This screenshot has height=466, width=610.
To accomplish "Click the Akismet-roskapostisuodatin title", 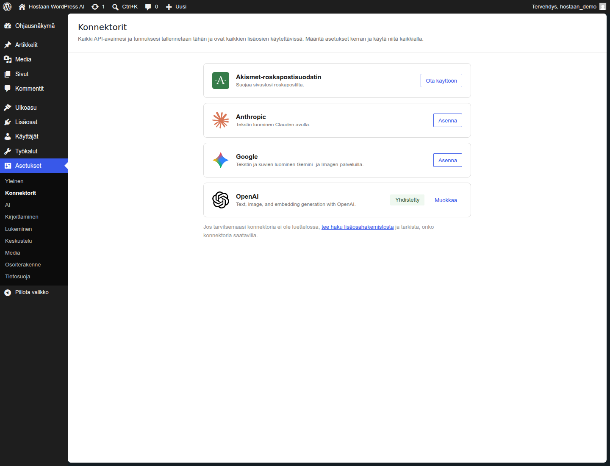I will coord(278,77).
